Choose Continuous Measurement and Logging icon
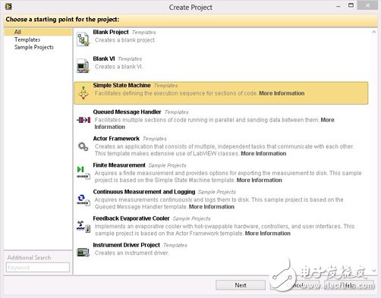381x298 pixels. [x=83, y=200]
